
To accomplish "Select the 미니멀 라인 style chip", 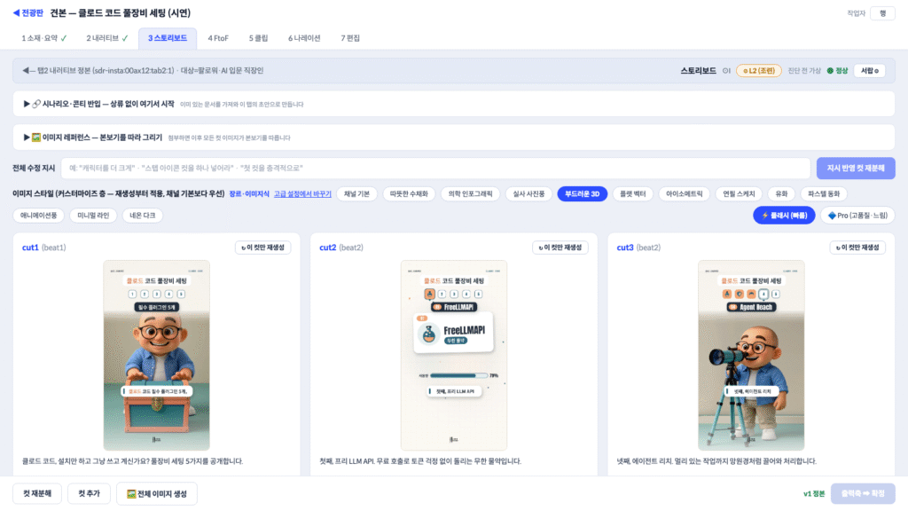I will 93,216.
